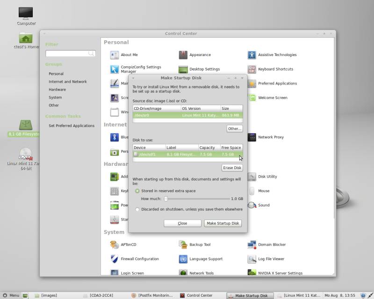Open the Computer desktop icon

click(26, 13)
